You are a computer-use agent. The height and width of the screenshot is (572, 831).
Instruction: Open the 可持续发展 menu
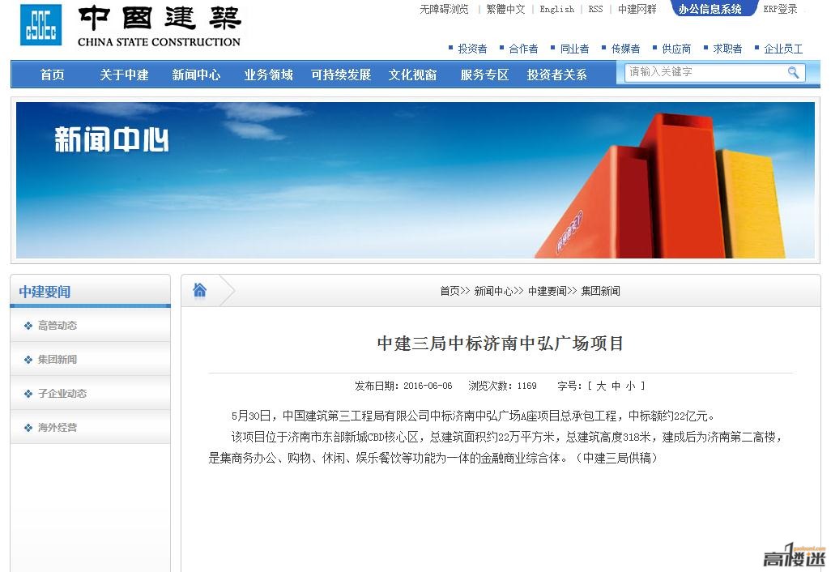341,75
